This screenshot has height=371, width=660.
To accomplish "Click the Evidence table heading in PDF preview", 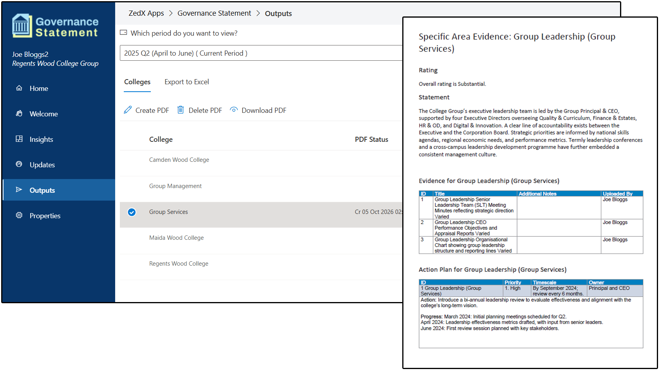I will tap(489, 181).
